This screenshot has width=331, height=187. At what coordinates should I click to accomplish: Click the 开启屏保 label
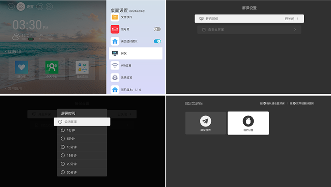pos(212,19)
